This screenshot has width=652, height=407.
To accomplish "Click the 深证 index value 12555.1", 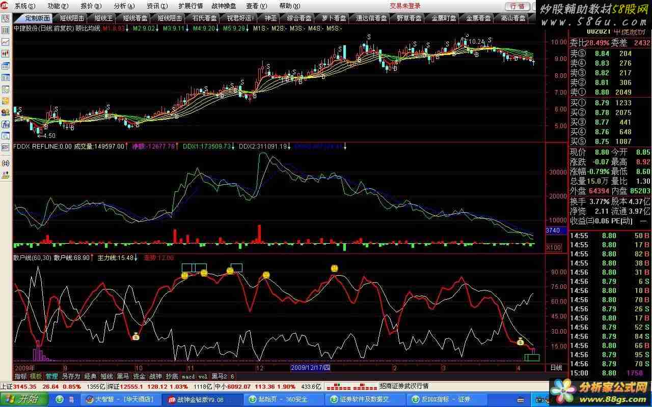I will click(x=132, y=386).
